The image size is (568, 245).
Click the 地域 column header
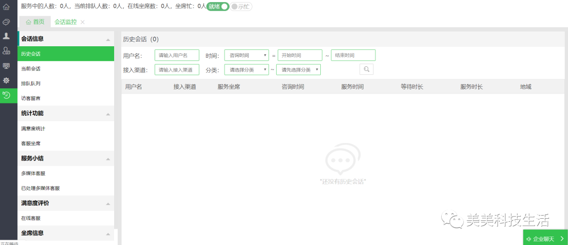(525, 87)
